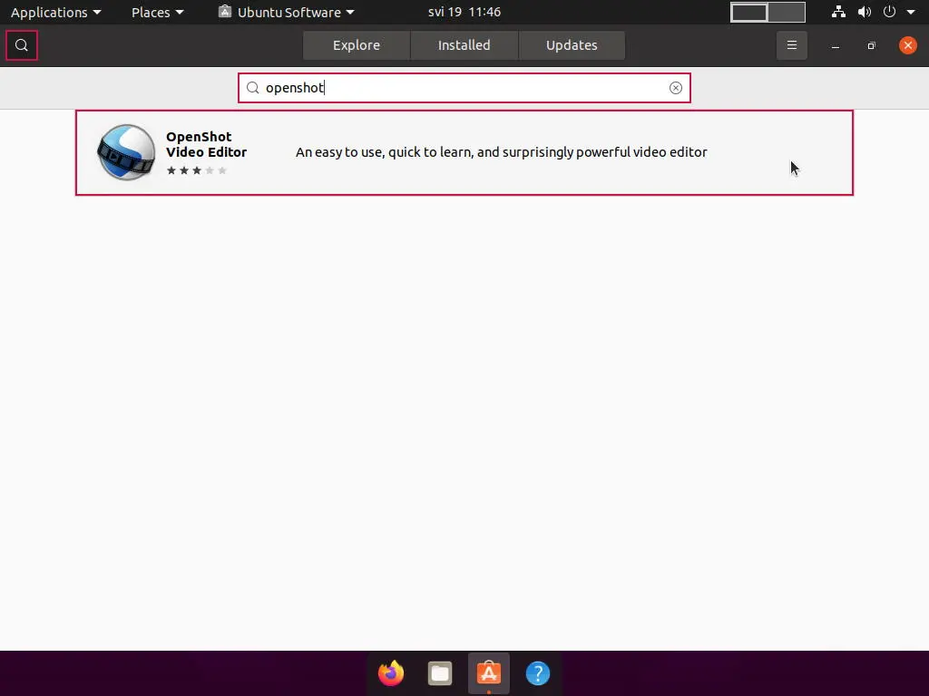929x696 pixels.
Task: Open the network status icon
Action: (838, 12)
